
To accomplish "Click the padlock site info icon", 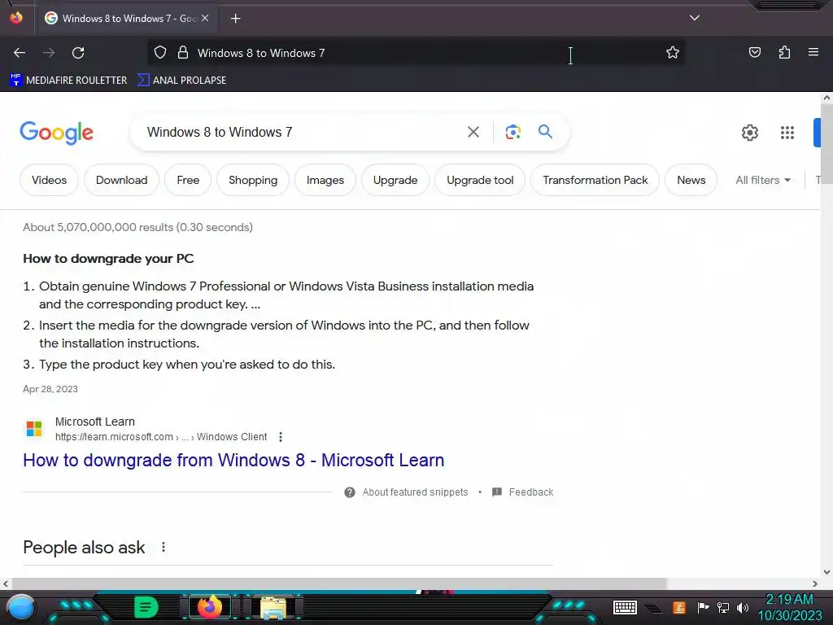I will [x=183, y=53].
